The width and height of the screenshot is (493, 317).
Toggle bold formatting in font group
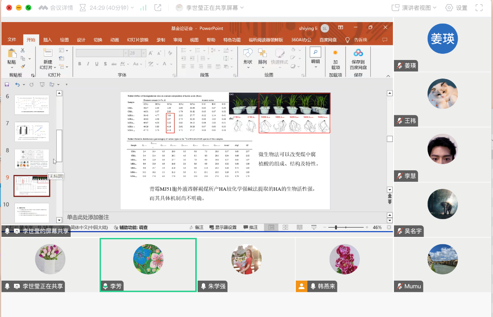80,64
